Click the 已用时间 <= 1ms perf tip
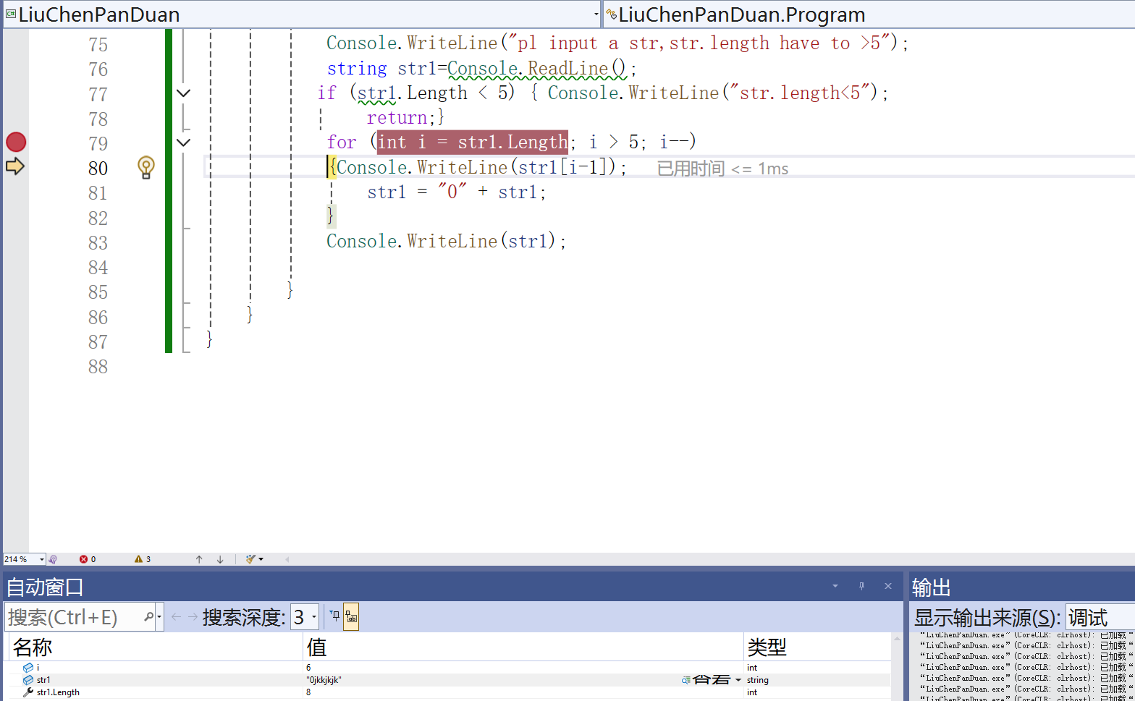The width and height of the screenshot is (1135, 701). (x=722, y=169)
